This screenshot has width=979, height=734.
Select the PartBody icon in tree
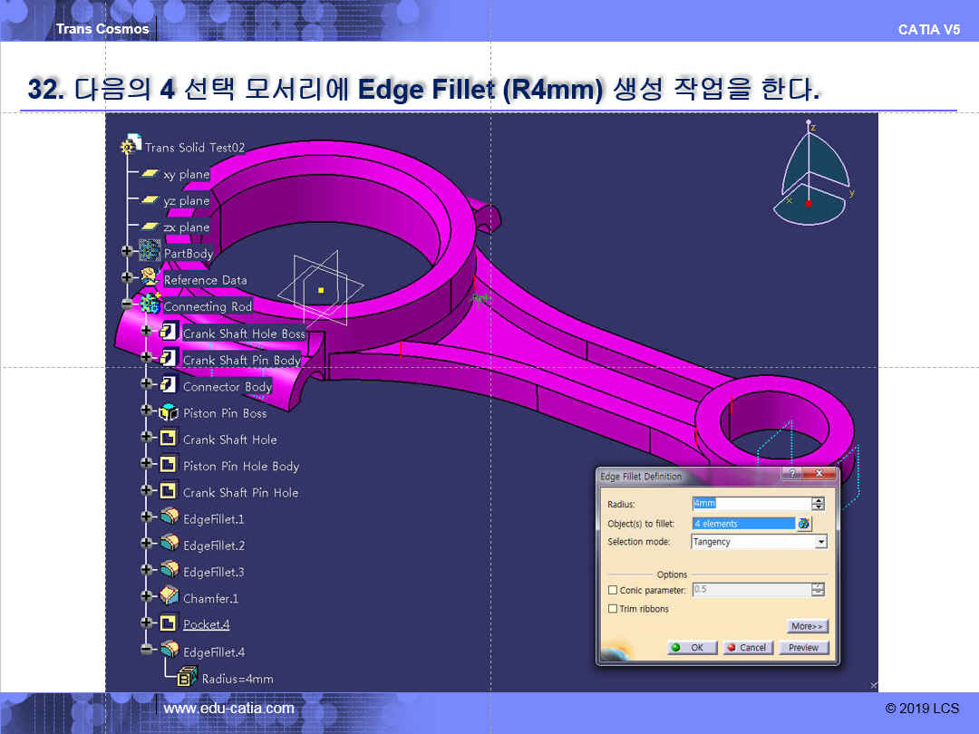[x=150, y=253]
